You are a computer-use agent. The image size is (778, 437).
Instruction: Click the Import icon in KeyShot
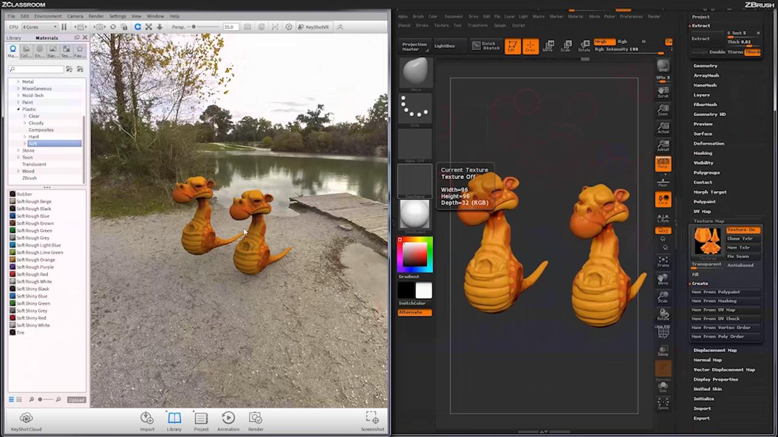click(147, 421)
